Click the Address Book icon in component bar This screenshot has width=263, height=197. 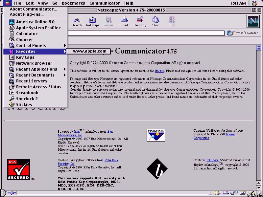[242, 193]
